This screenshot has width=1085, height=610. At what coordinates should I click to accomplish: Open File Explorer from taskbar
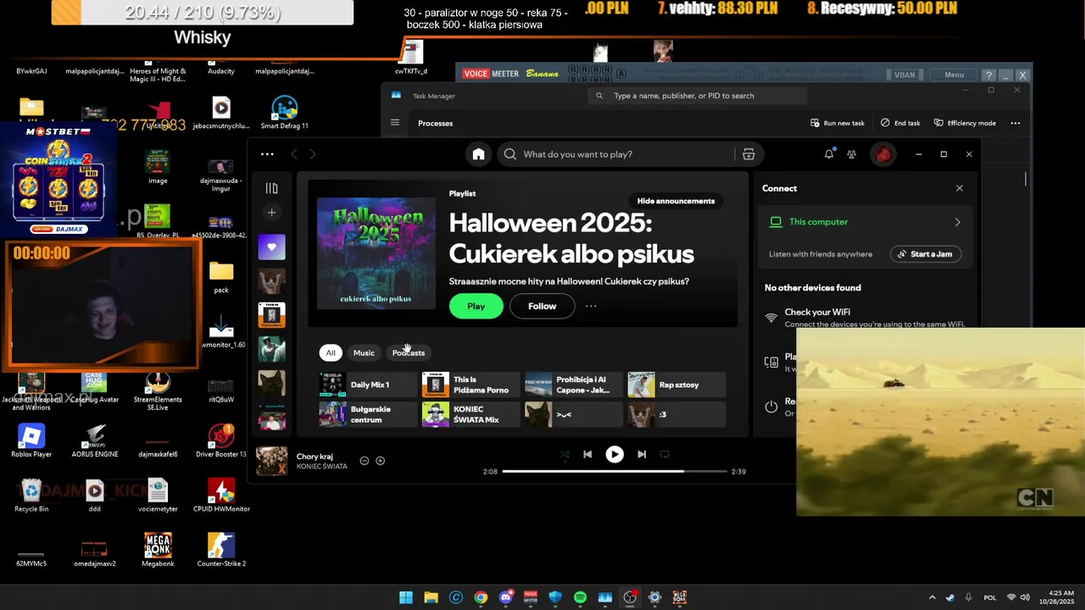pos(431,597)
